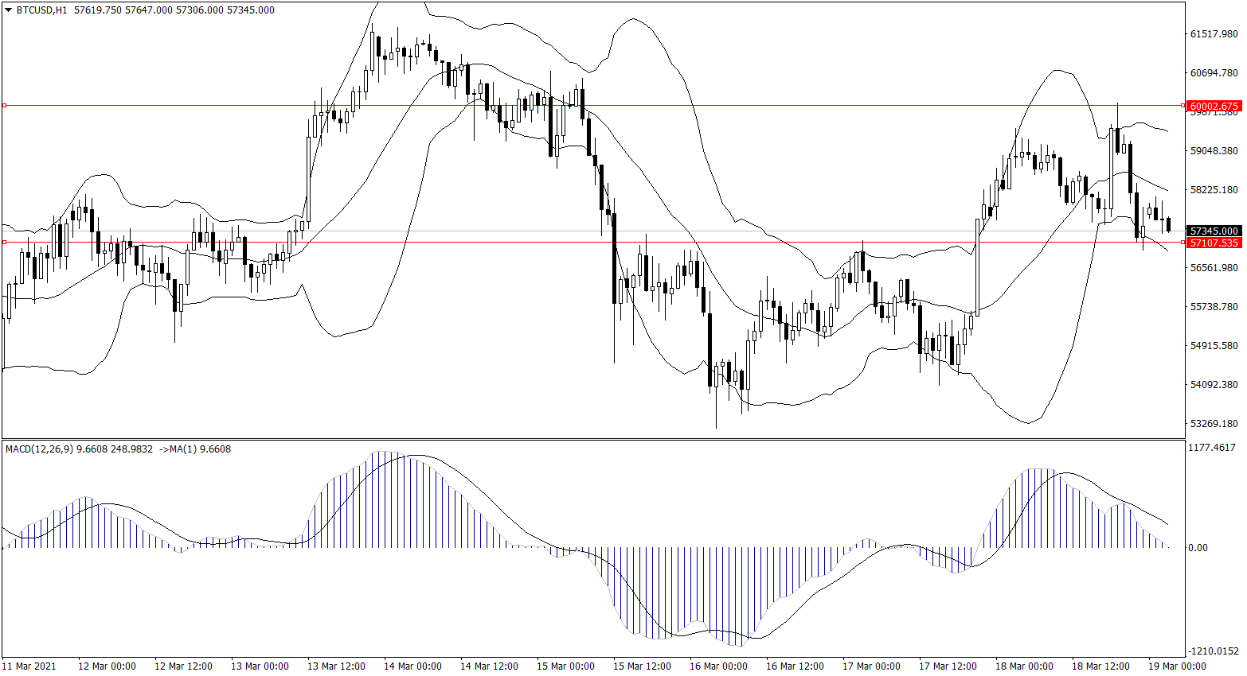The image size is (1247, 676).
Task: Click the 61517.980 price scale value
Action: pos(1214,34)
